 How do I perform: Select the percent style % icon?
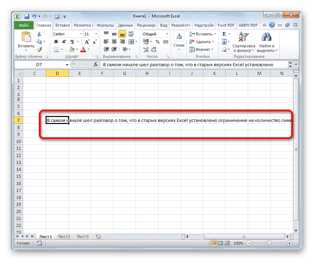157,41
